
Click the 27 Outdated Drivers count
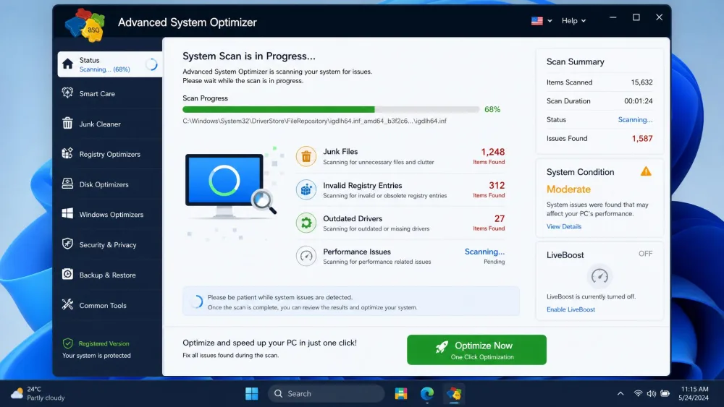tap(500, 218)
